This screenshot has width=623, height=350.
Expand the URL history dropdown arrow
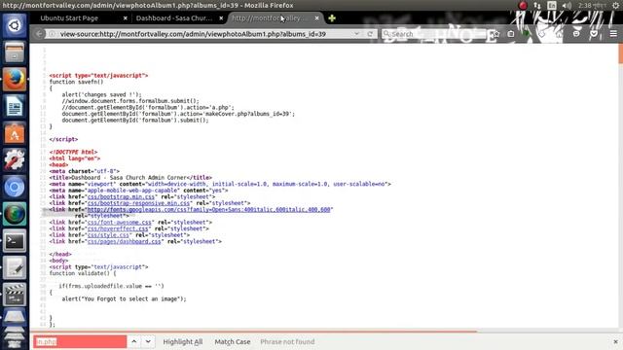click(x=357, y=34)
